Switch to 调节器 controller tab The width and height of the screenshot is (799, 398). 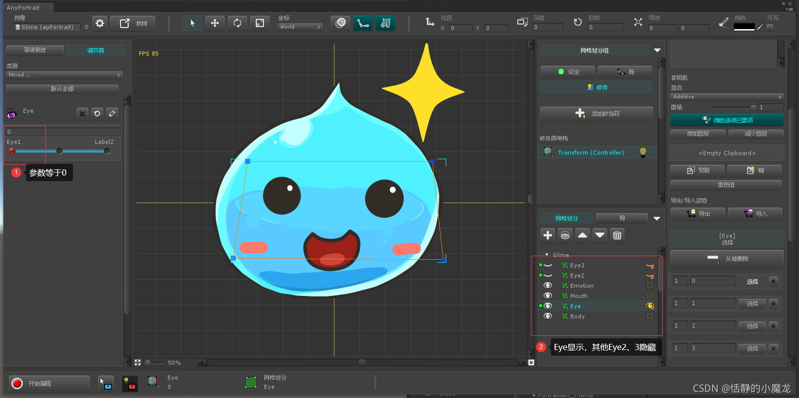click(x=95, y=50)
